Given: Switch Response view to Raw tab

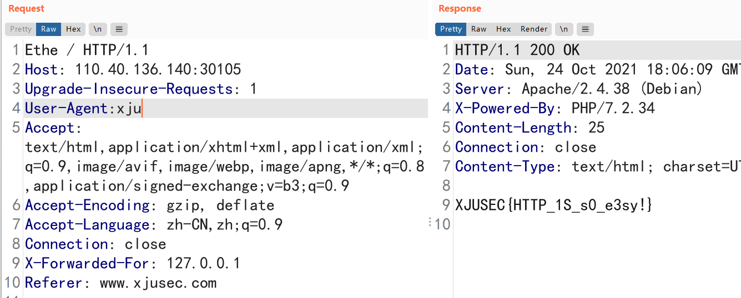Looking at the screenshot, I should tap(478, 29).
